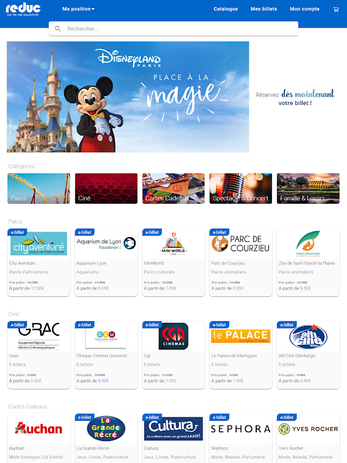This screenshot has height=463, width=347.
Task: Click the Espace Zoologique logo
Action: click(x=308, y=243)
